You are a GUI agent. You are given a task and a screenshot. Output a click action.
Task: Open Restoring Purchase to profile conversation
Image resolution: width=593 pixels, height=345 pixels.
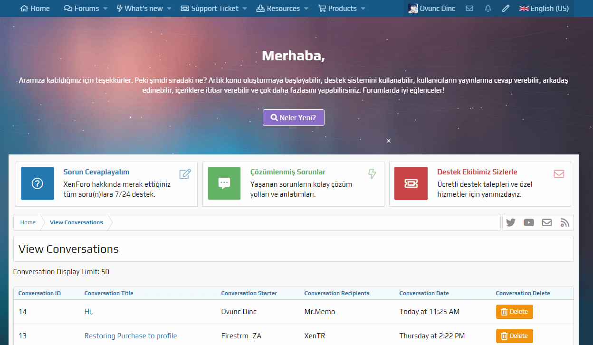pos(131,336)
